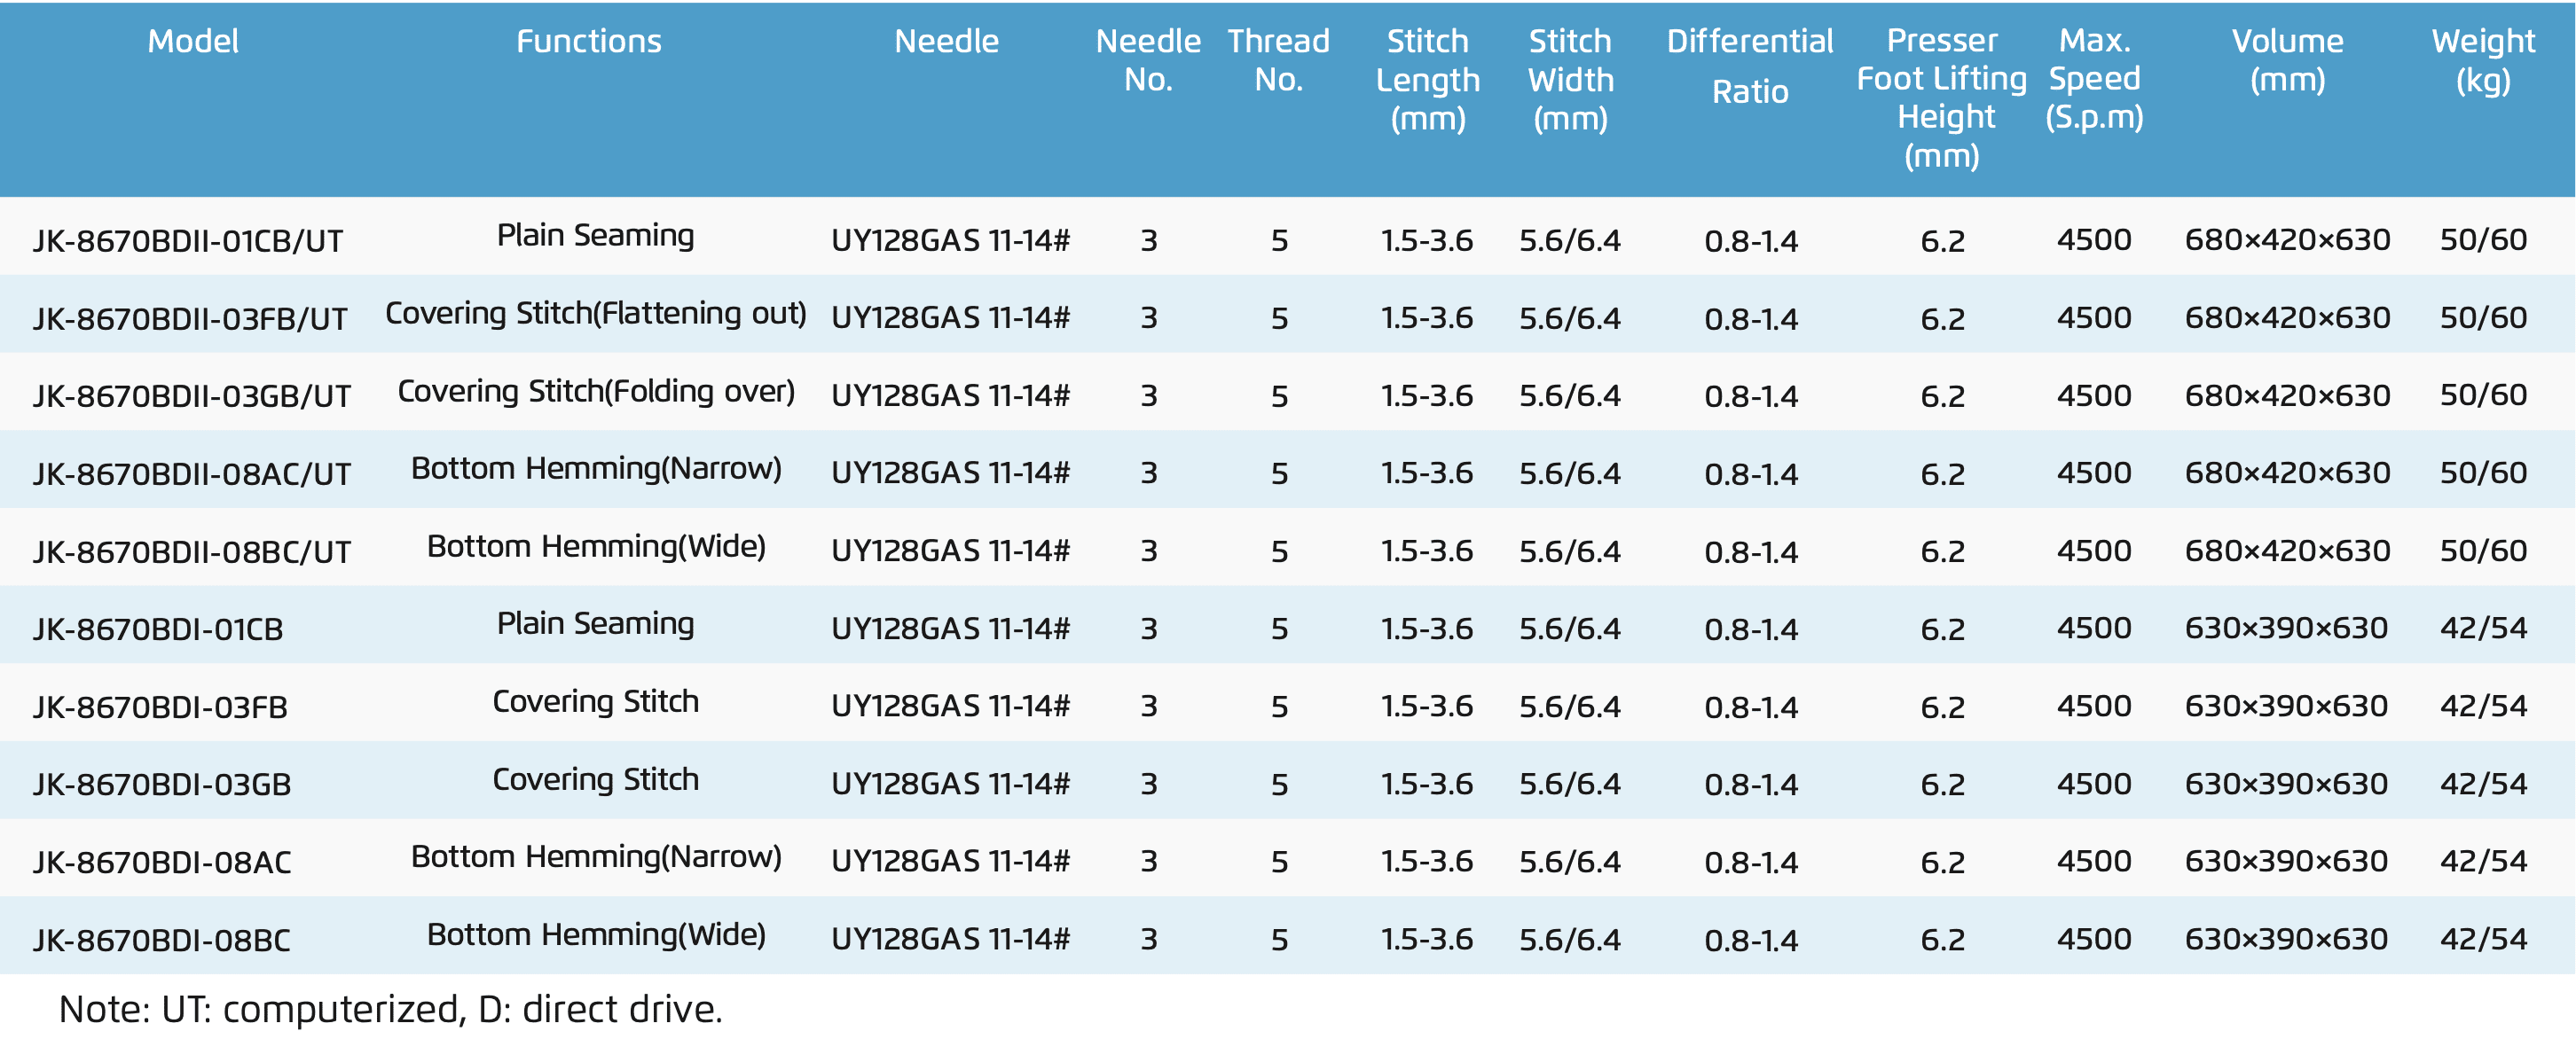2576x1039 pixels.
Task: Click the Model column header
Action: (193, 41)
